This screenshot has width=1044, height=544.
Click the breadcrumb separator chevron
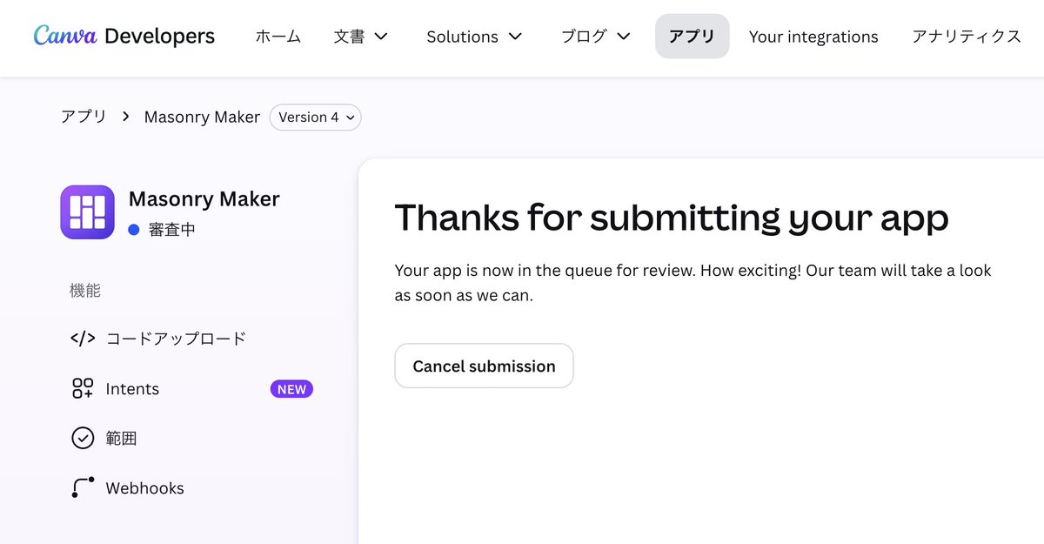pyautogui.click(x=125, y=117)
